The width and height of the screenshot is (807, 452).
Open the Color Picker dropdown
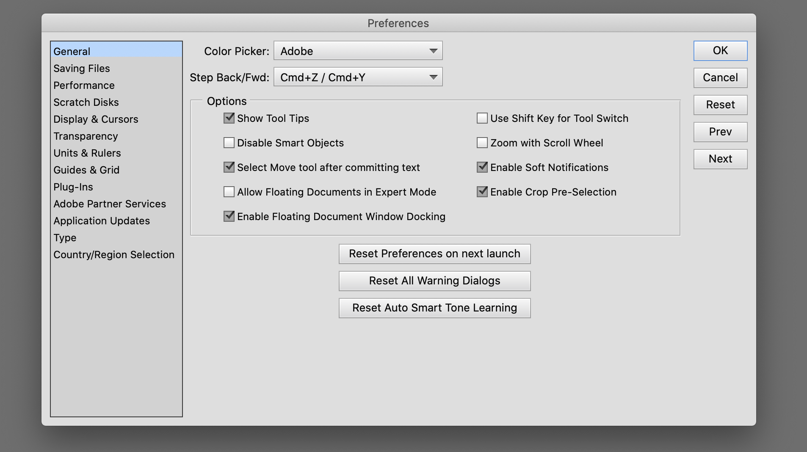point(358,51)
